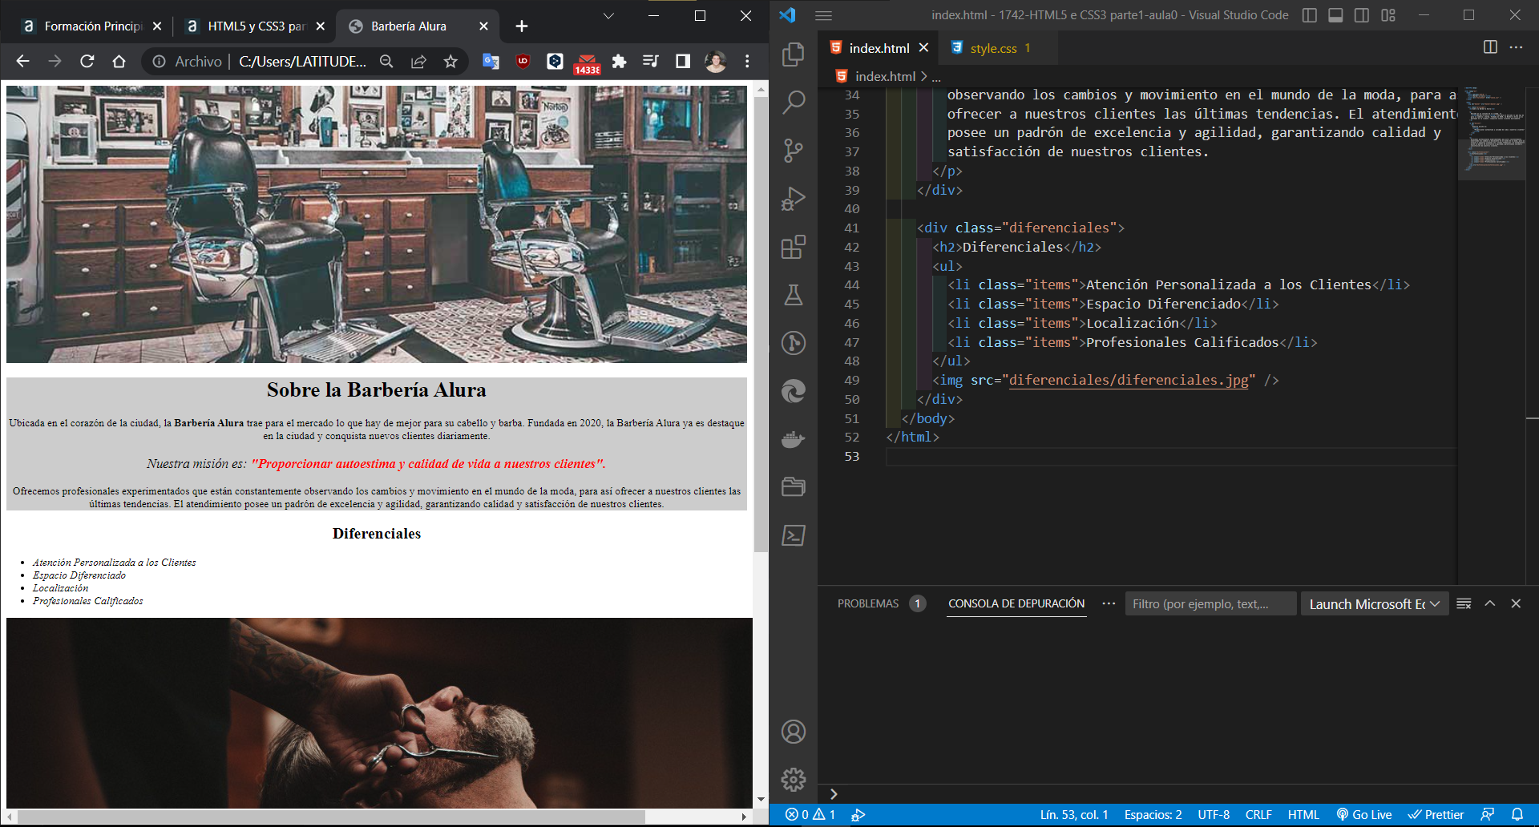Click the debug launch icon in status bar

[x=858, y=815]
